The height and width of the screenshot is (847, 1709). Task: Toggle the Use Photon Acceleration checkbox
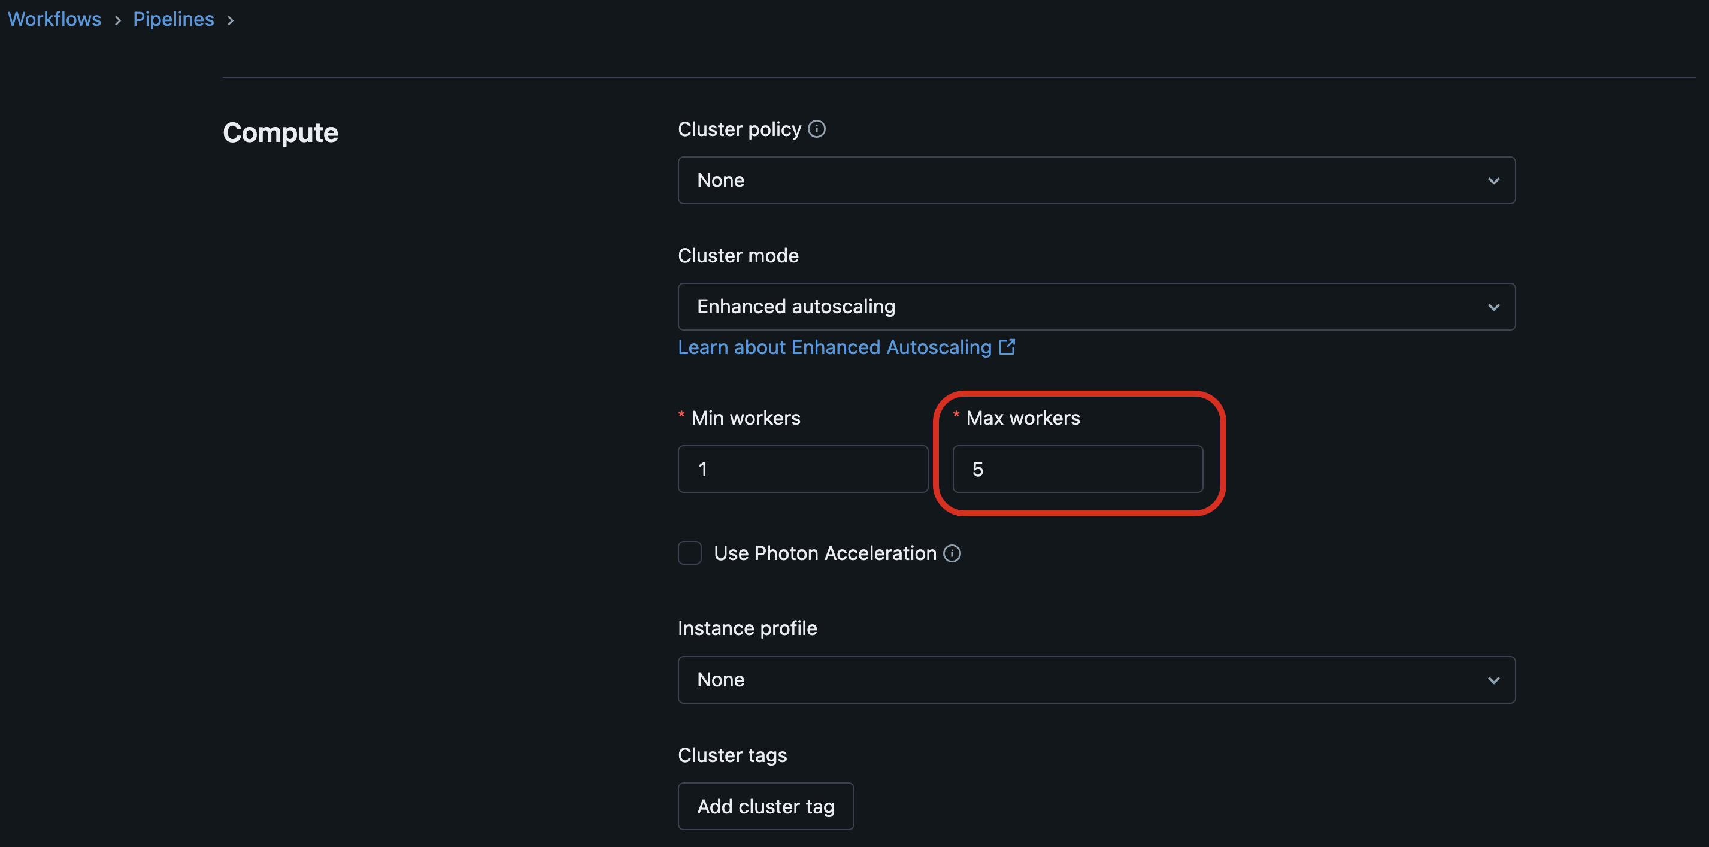[x=690, y=553]
